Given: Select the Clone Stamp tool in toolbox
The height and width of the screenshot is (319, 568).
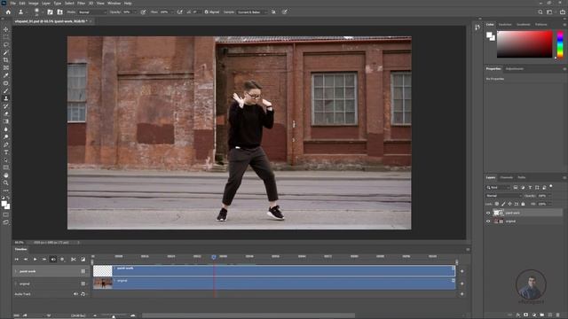Looking at the screenshot, I should click(x=6, y=98).
